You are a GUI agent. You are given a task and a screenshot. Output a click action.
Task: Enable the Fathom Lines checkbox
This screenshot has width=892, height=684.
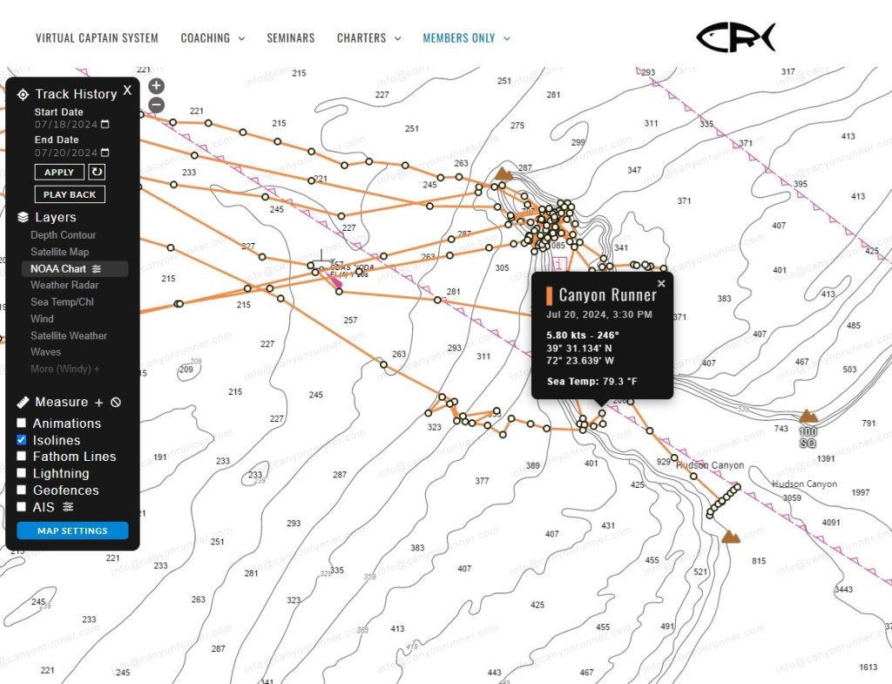[22, 457]
